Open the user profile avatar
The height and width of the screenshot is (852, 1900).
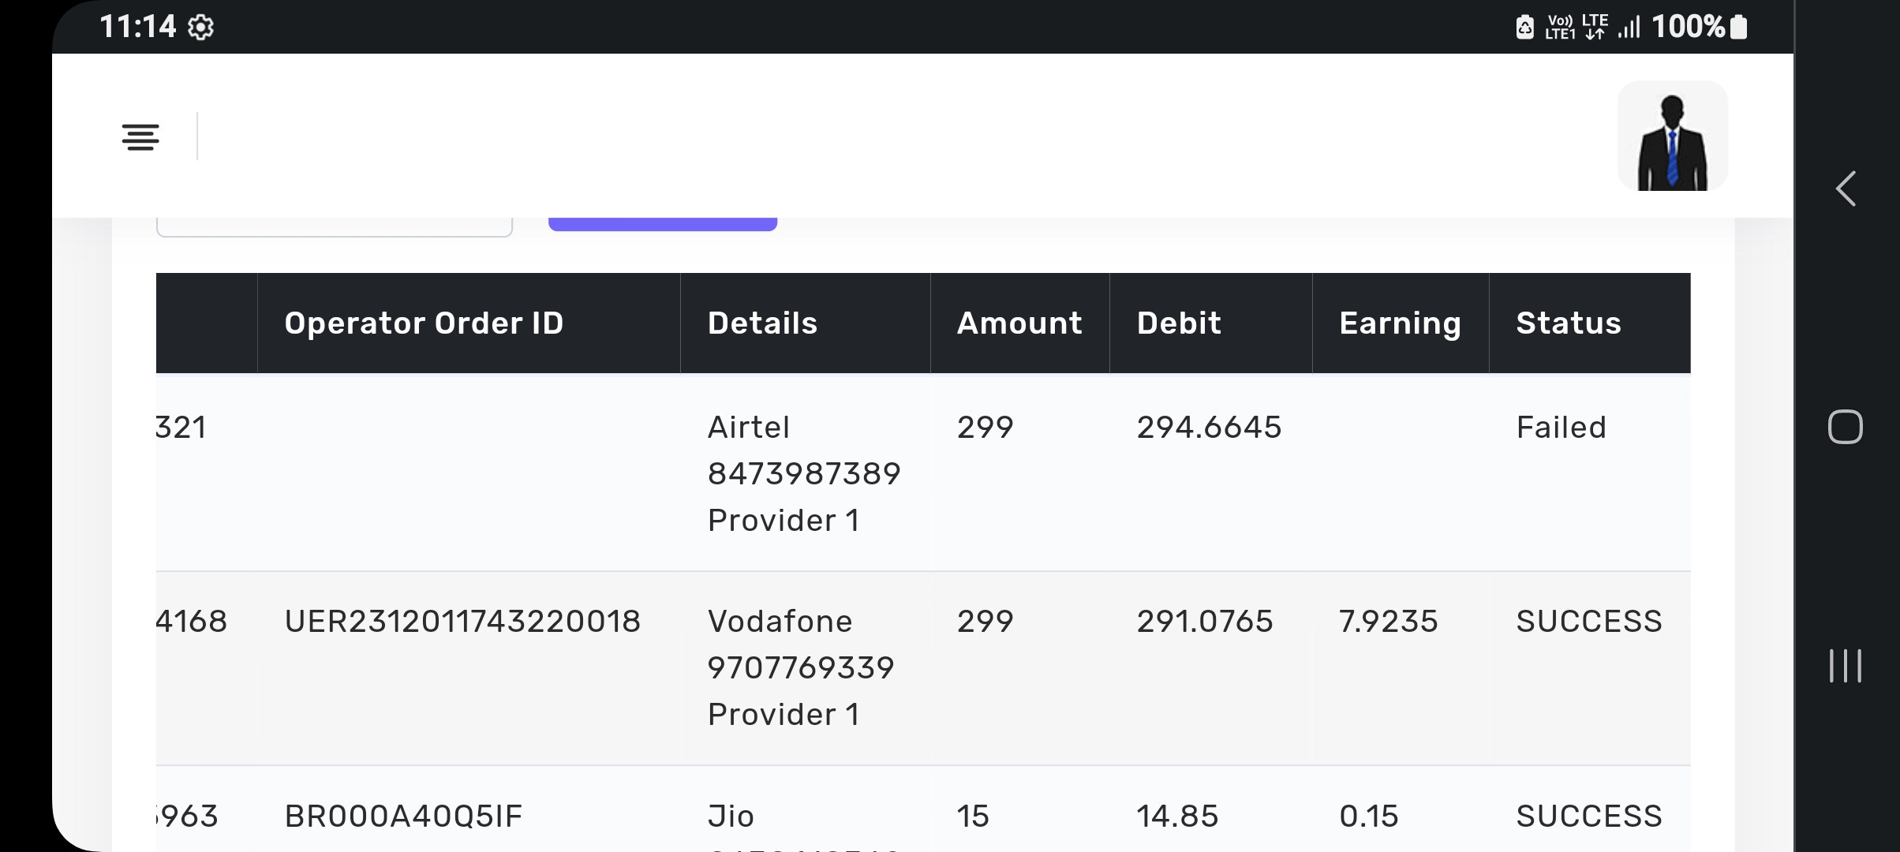[1672, 136]
